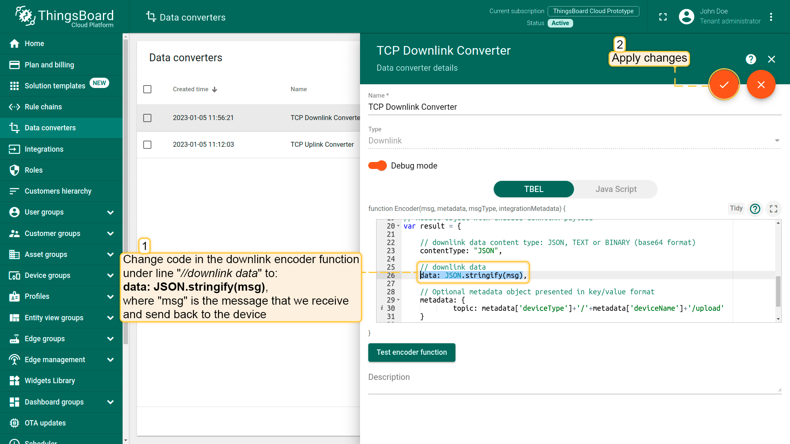Open encoder function help icon
The width and height of the screenshot is (790, 444).
[755, 209]
